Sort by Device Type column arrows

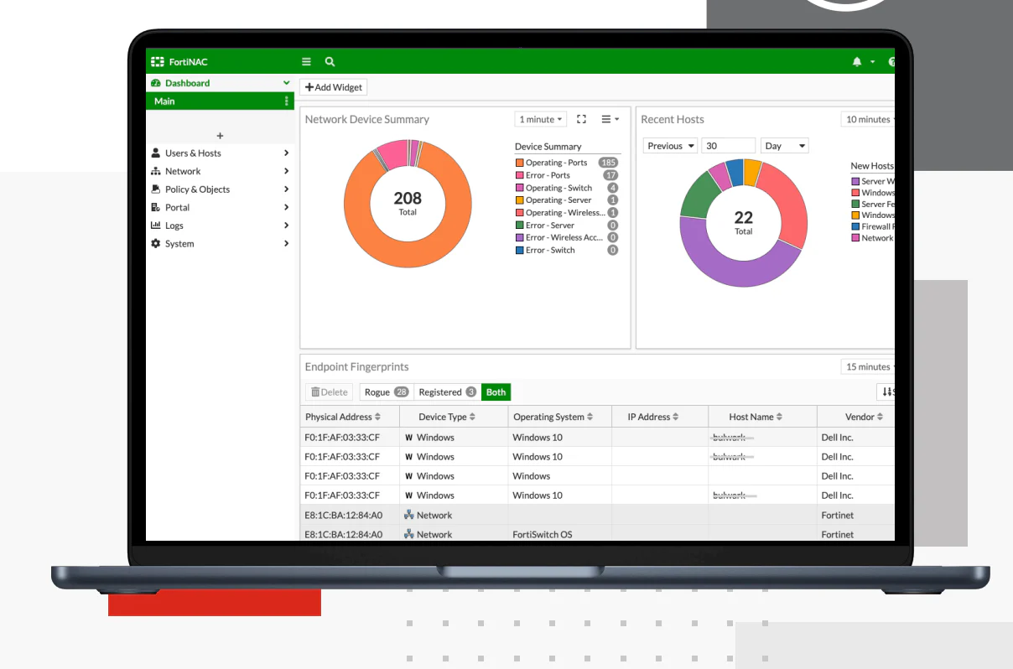click(x=472, y=417)
